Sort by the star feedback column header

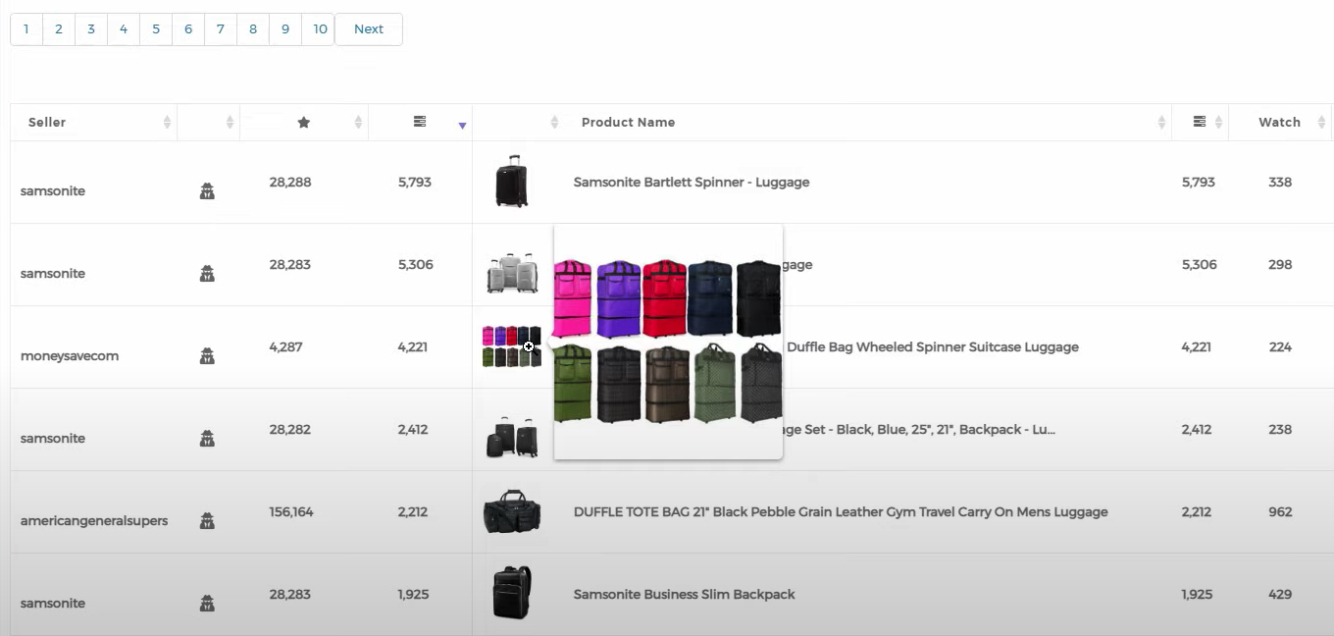tap(304, 122)
